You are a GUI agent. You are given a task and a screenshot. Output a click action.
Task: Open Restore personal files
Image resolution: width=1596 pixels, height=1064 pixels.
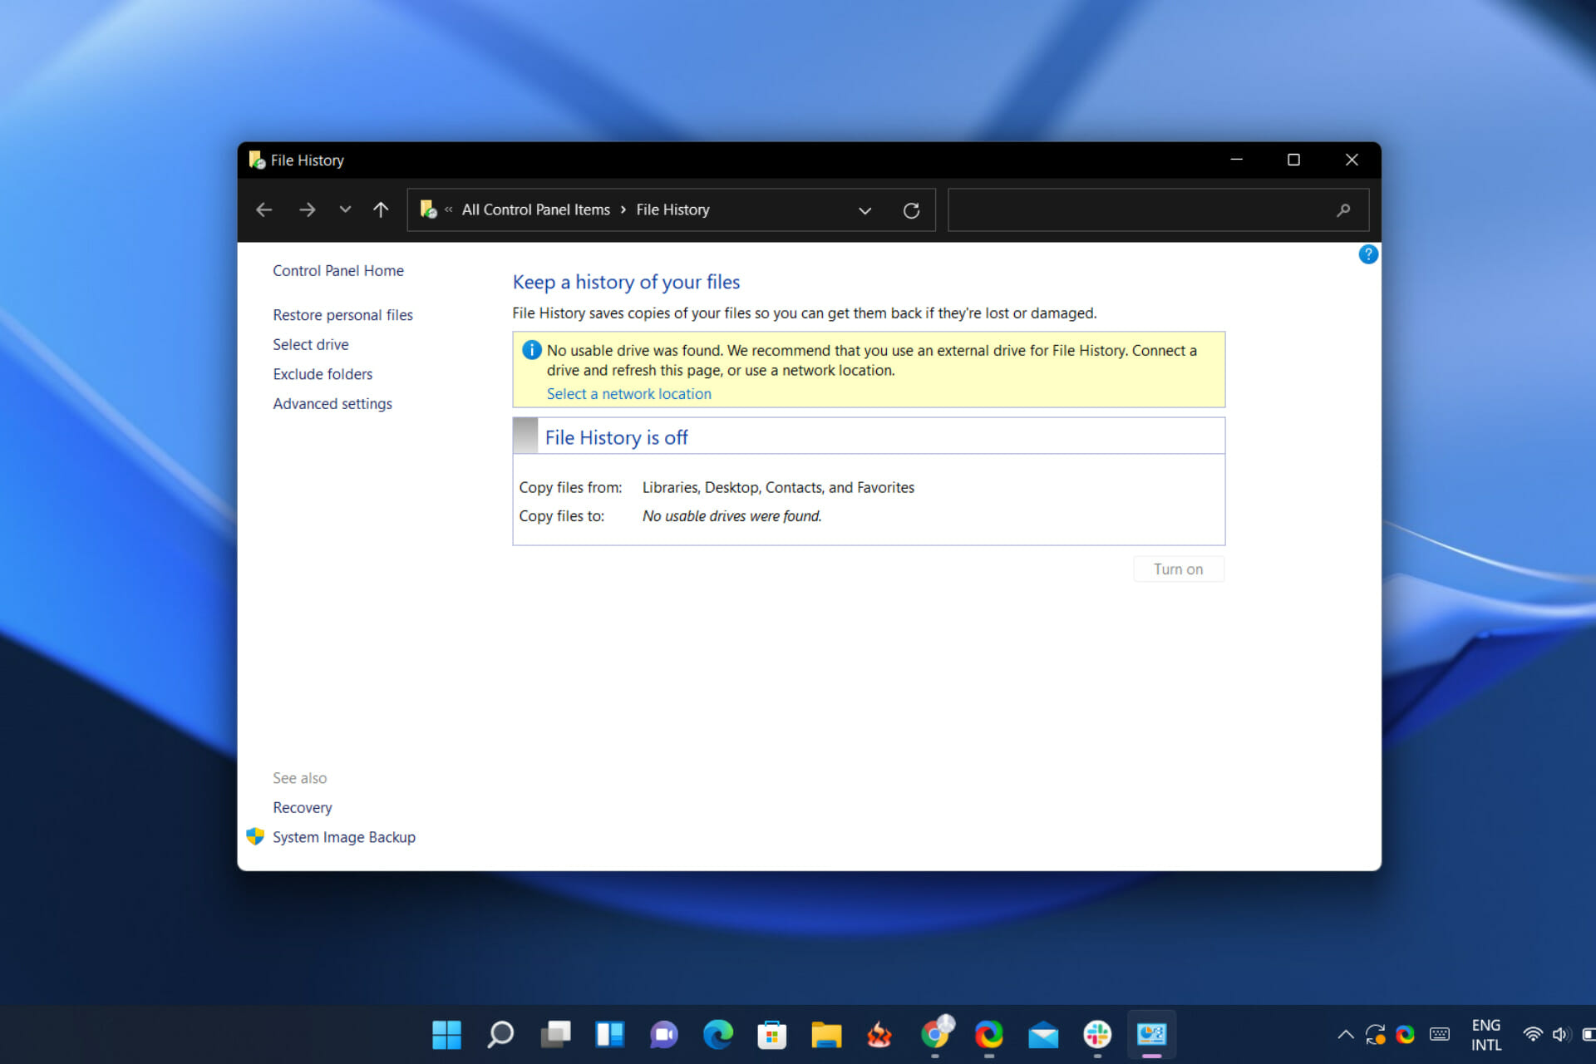(x=342, y=315)
